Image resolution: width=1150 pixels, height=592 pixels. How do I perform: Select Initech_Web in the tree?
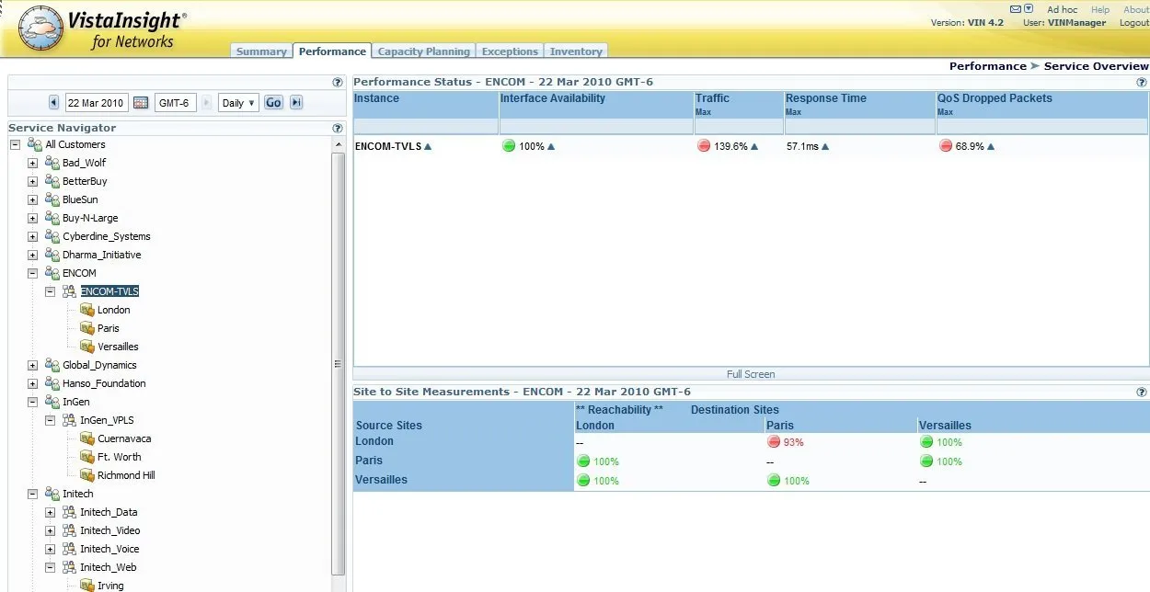click(x=108, y=567)
